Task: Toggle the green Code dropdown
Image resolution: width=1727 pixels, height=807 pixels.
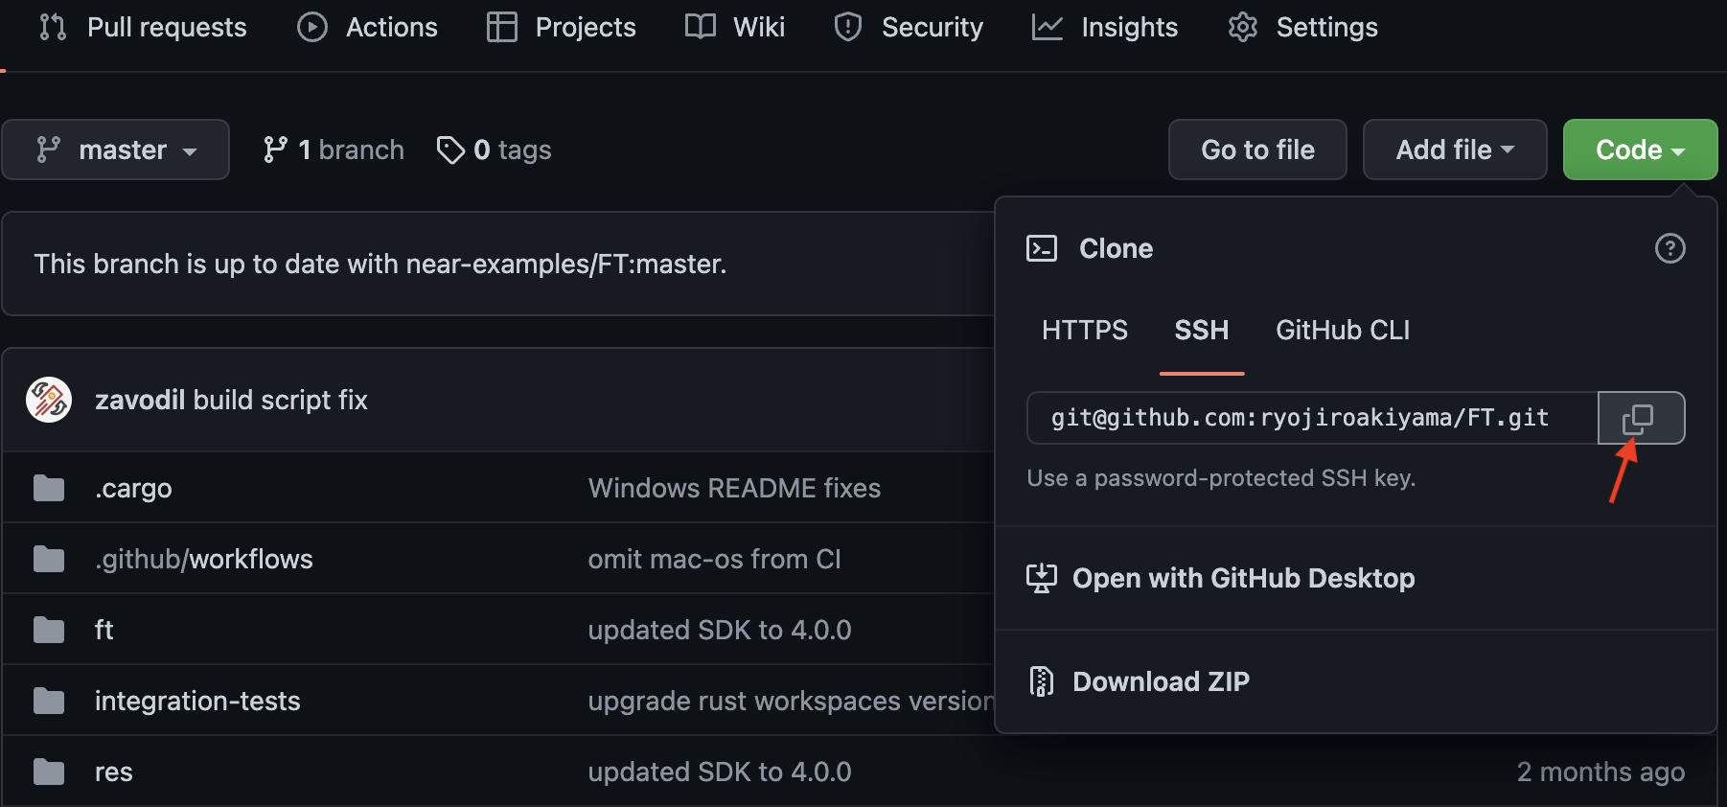Action: pyautogui.click(x=1640, y=150)
